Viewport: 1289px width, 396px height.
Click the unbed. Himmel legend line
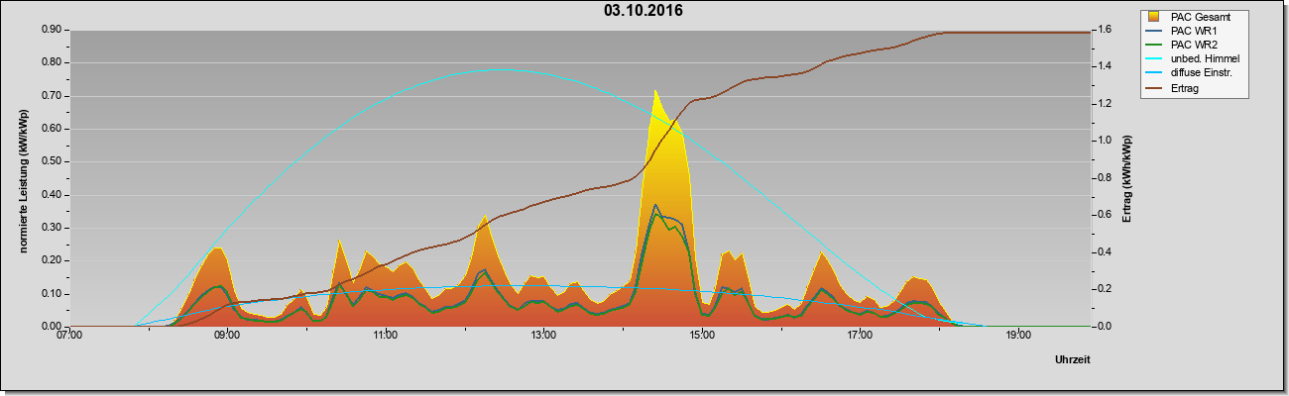(x=1154, y=59)
